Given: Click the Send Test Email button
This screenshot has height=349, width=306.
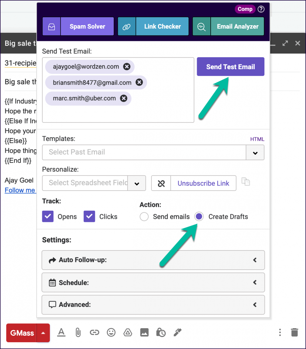Looking at the screenshot, I should pos(230,67).
